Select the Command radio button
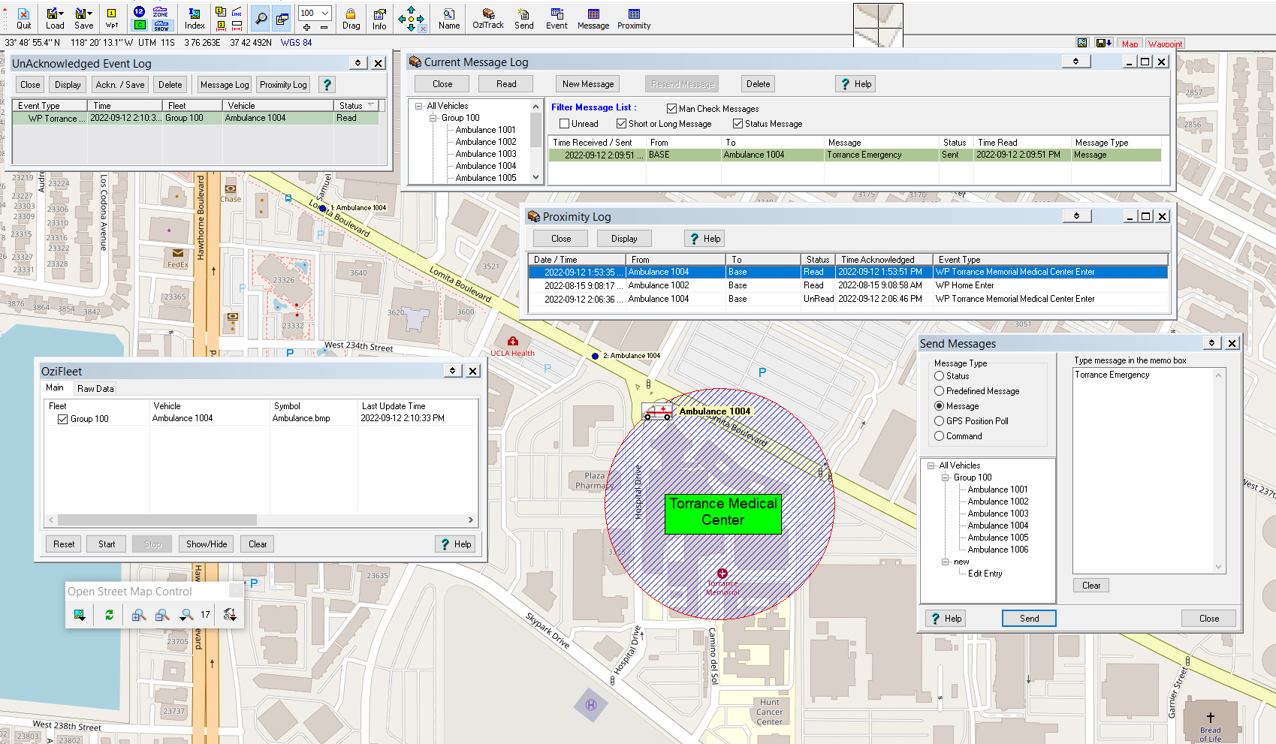The image size is (1276, 744). pyautogui.click(x=940, y=436)
